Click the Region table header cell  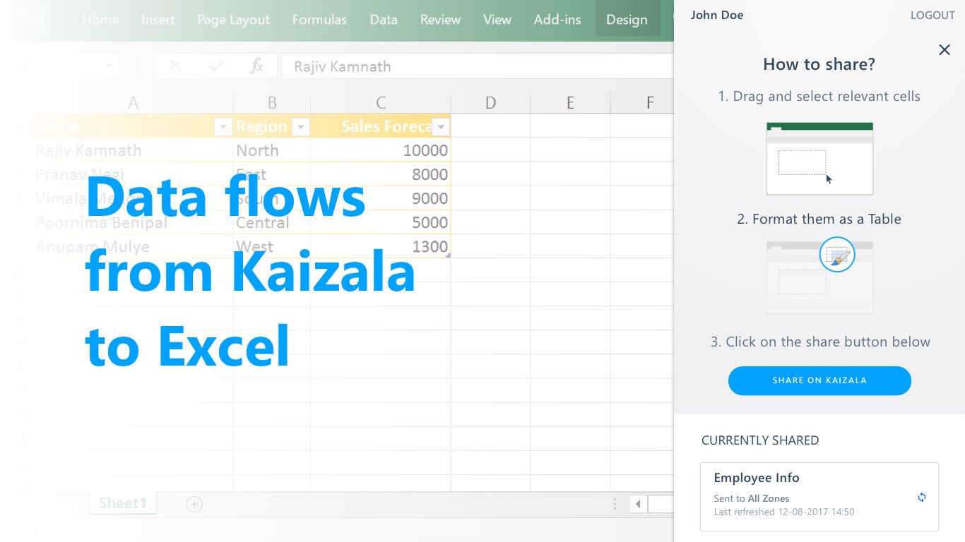pyautogui.click(x=272, y=126)
